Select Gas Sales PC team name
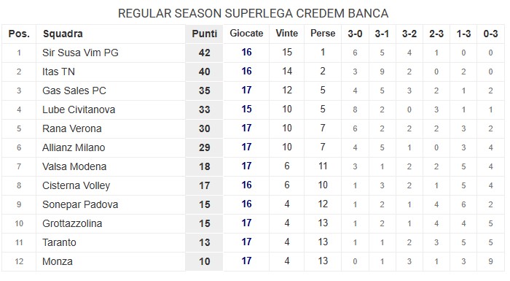 pos(74,91)
